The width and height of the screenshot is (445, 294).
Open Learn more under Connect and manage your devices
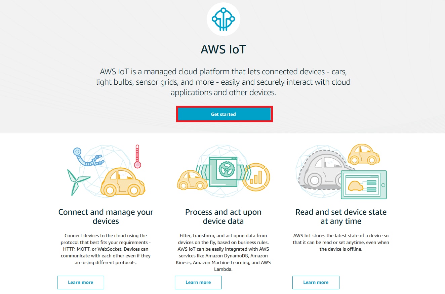[81, 283]
